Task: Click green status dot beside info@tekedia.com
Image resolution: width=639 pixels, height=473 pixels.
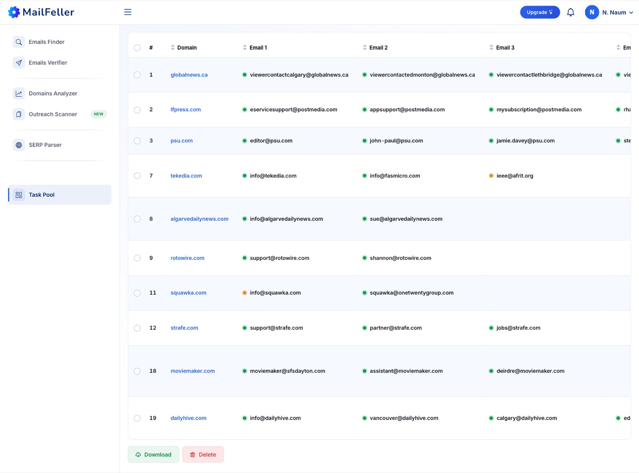Action: (x=245, y=176)
